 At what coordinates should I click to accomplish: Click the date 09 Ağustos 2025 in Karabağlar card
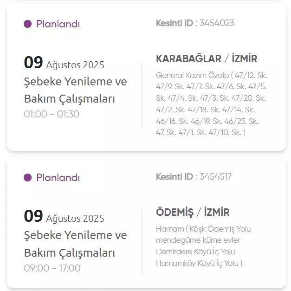coord(64,63)
